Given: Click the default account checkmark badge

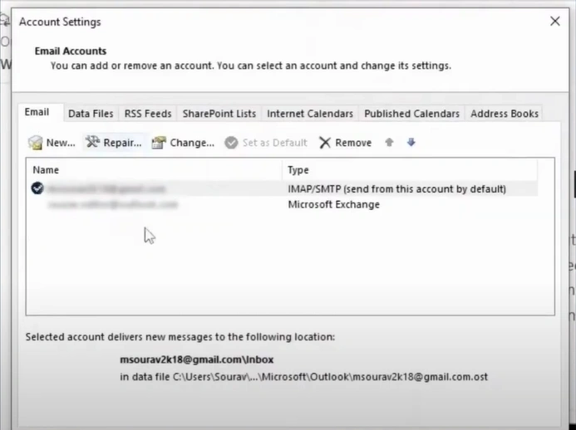Looking at the screenshot, I should [x=37, y=188].
